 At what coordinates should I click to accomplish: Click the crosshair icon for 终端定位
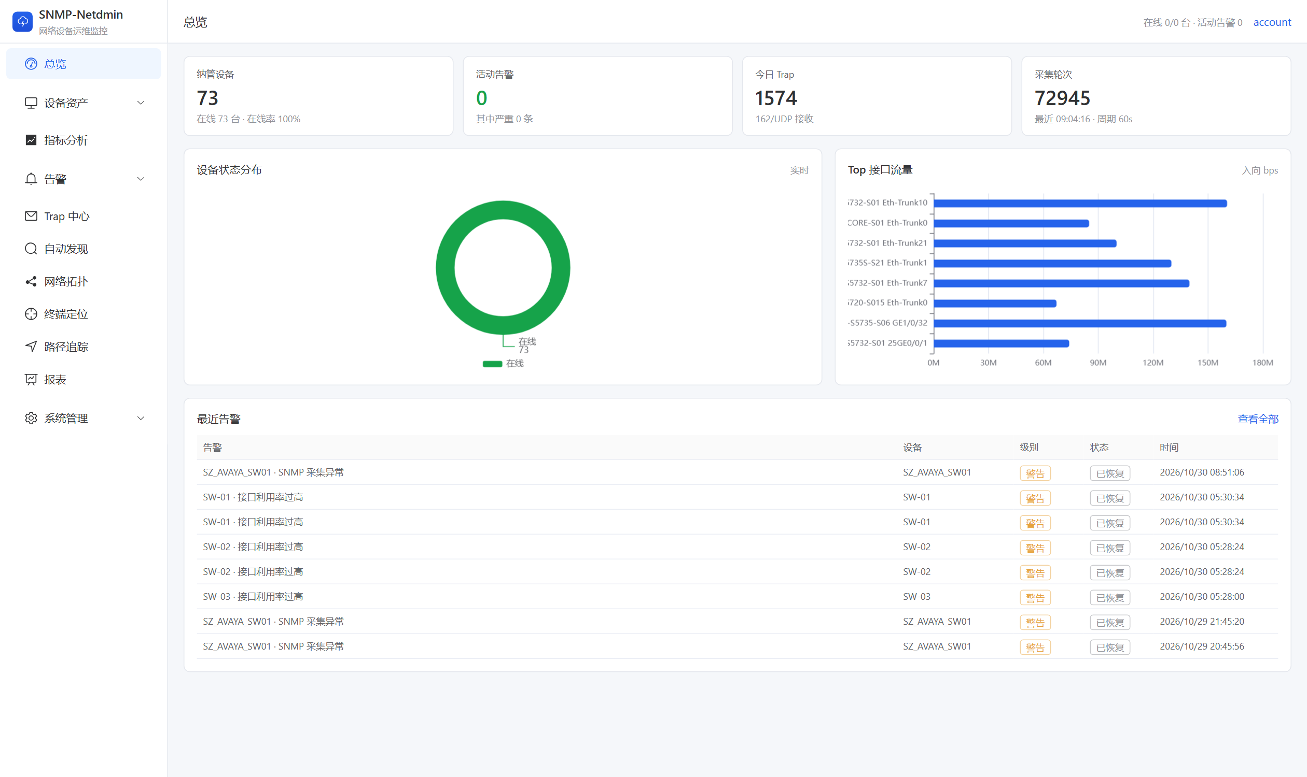click(31, 314)
